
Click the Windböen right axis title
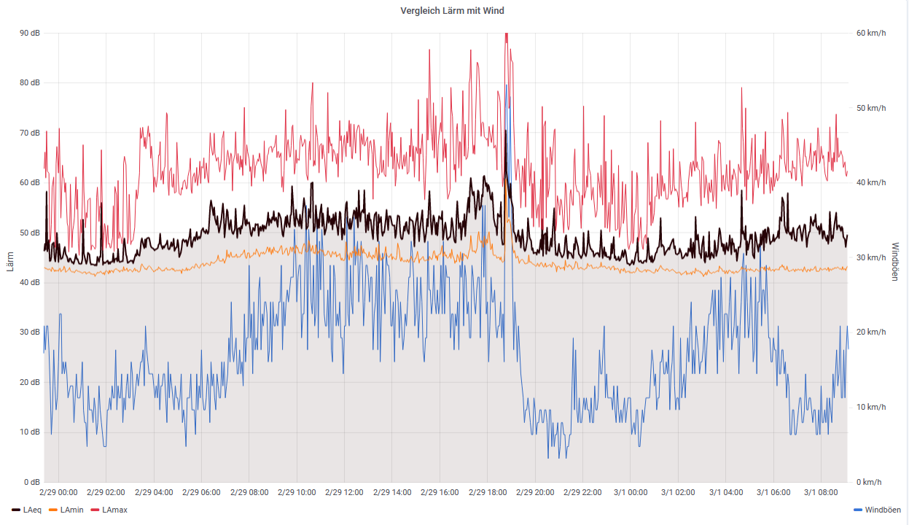click(896, 261)
